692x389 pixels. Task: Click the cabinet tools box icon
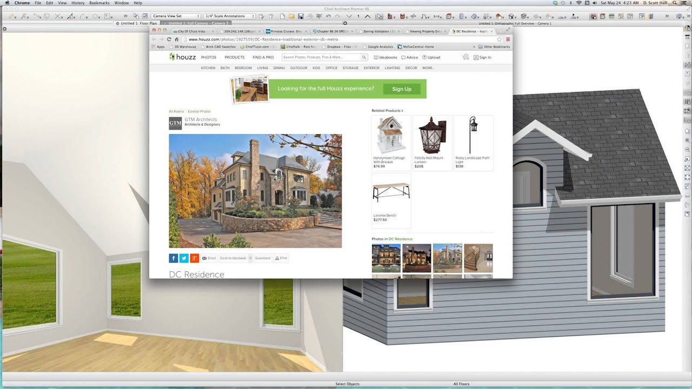coord(449,16)
